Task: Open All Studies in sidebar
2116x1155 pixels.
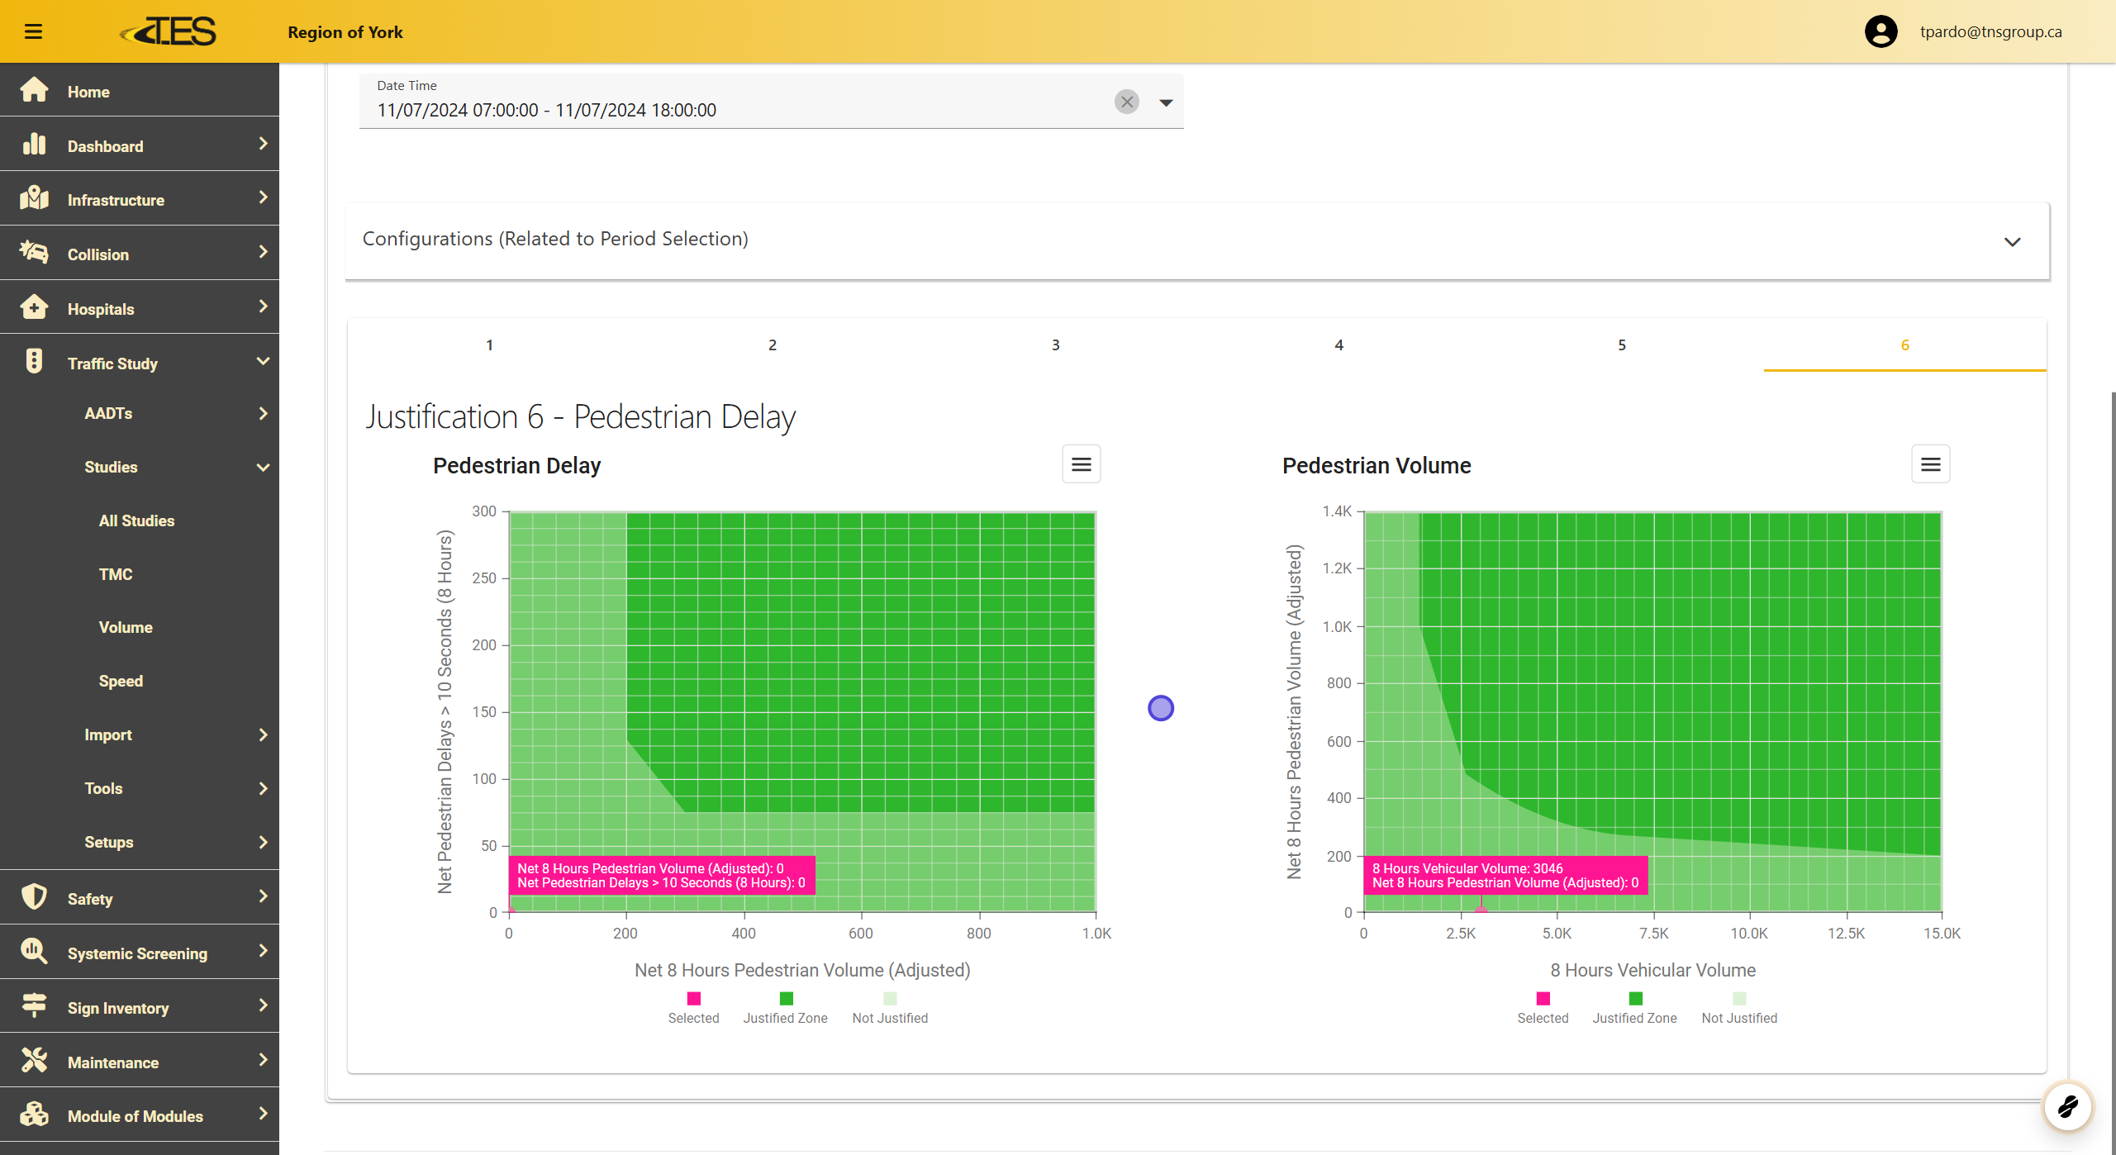Action: click(x=136, y=520)
